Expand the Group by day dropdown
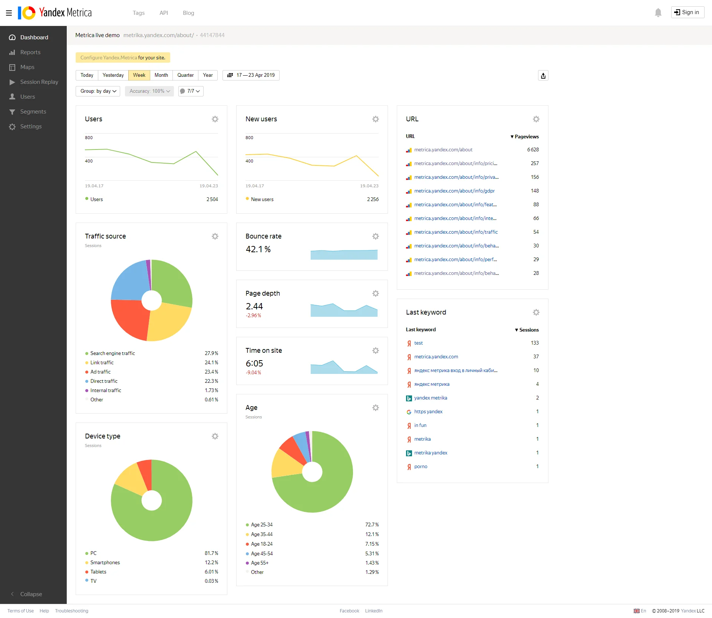This screenshot has height=618, width=712. coord(98,91)
